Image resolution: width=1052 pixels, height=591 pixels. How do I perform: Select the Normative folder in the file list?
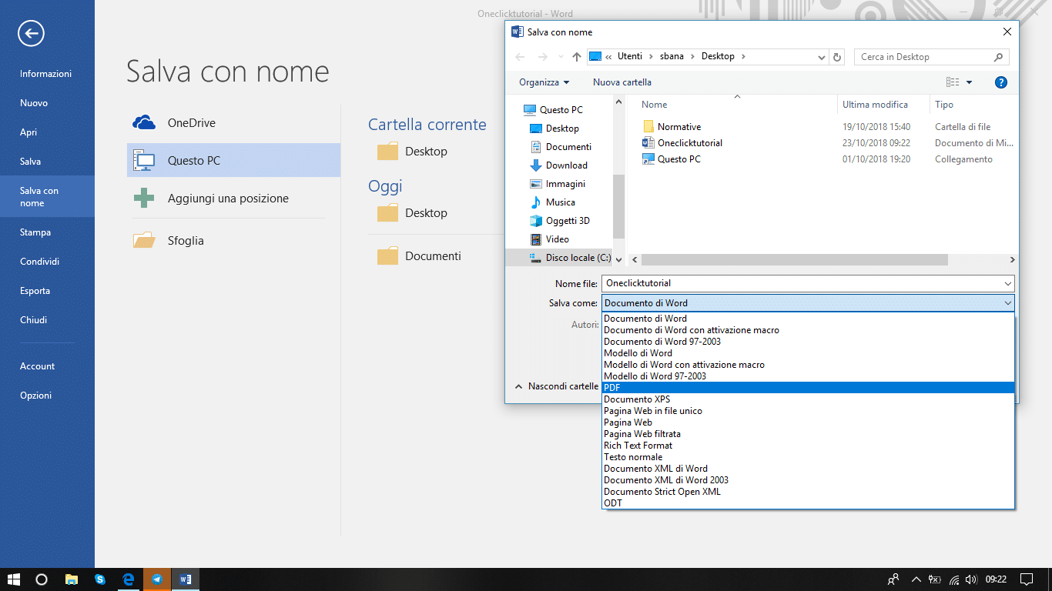(671, 127)
